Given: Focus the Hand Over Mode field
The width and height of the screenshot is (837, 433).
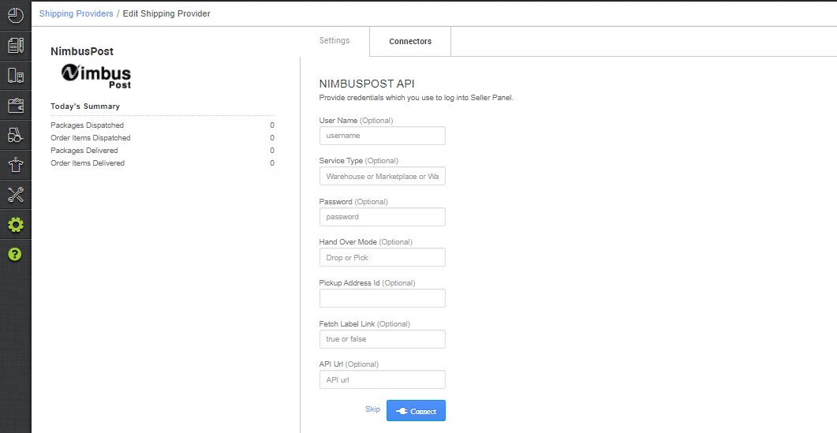Looking at the screenshot, I should coord(382,257).
